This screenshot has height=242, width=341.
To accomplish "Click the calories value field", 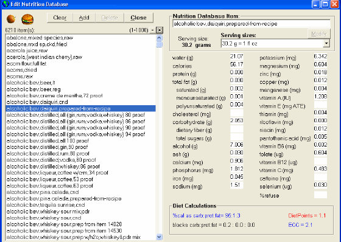I will [x=237, y=64].
